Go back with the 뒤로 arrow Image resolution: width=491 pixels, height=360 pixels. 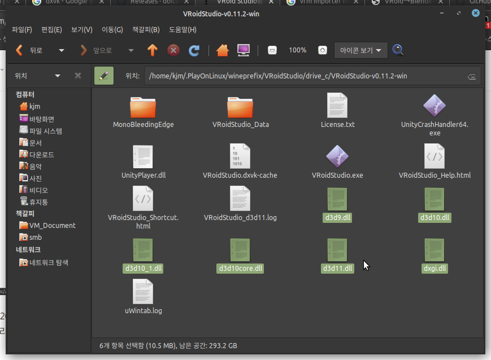click(19, 50)
